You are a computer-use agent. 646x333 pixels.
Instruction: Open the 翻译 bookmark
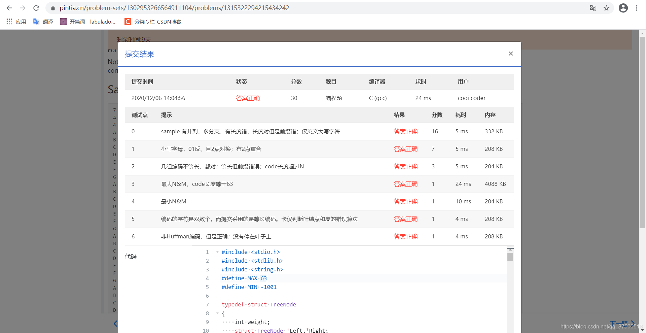point(43,22)
